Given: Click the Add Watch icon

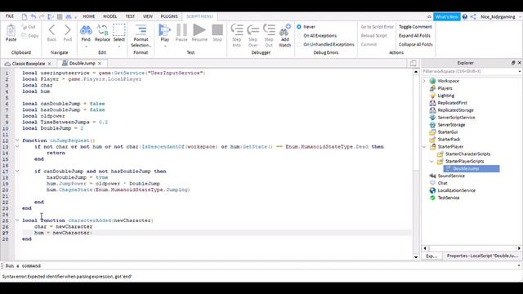Looking at the screenshot, I should click(285, 30).
